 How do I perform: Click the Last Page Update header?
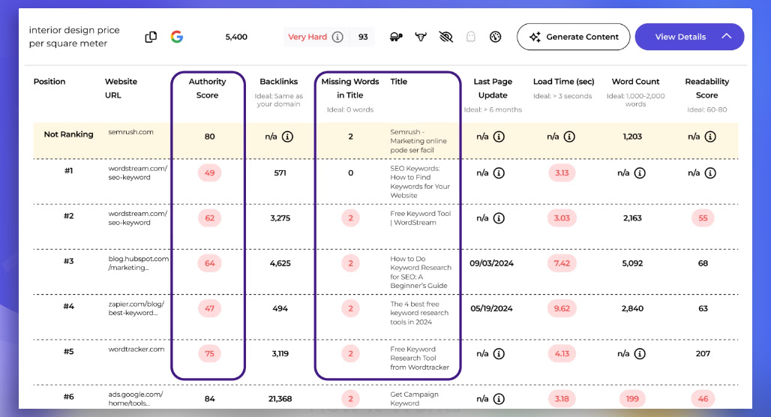click(x=493, y=88)
